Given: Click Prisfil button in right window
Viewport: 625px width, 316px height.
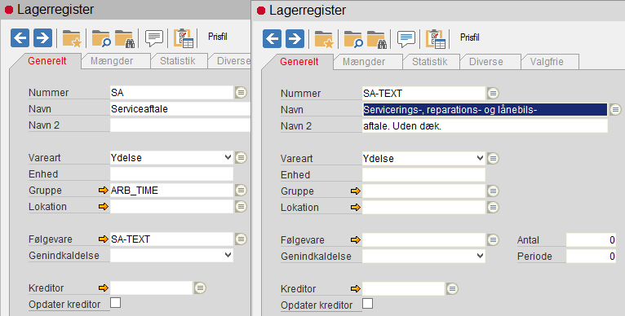Looking at the screenshot, I should 470,37.
